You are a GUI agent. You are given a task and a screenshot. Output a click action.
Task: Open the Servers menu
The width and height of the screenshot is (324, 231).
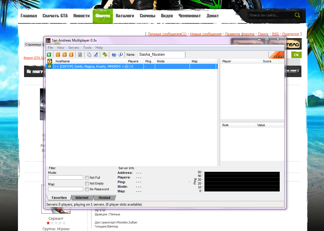click(74, 48)
